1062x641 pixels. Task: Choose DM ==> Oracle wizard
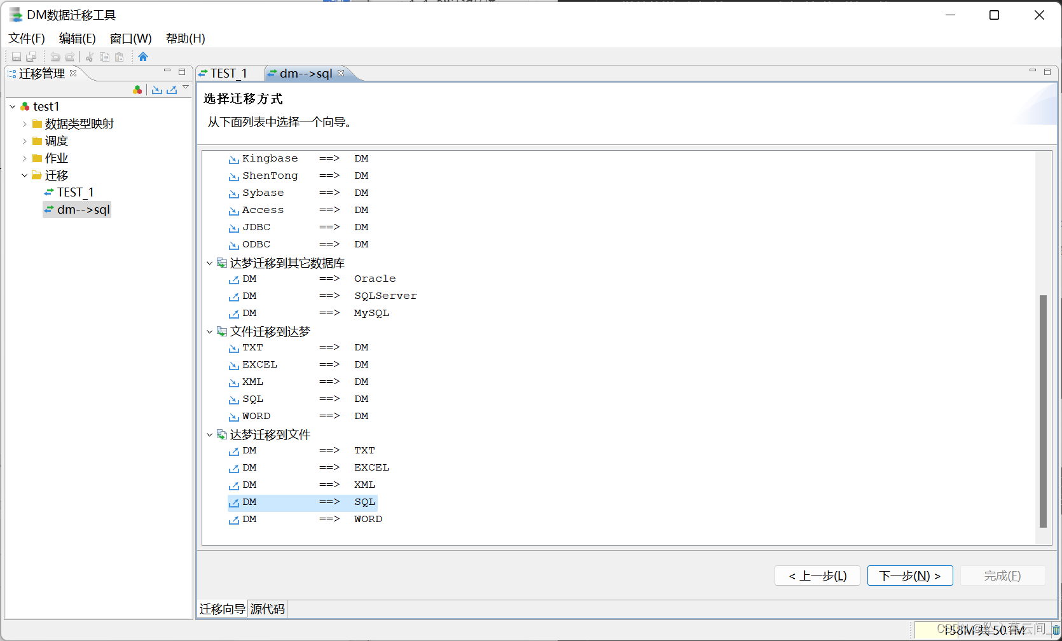pos(312,279)
